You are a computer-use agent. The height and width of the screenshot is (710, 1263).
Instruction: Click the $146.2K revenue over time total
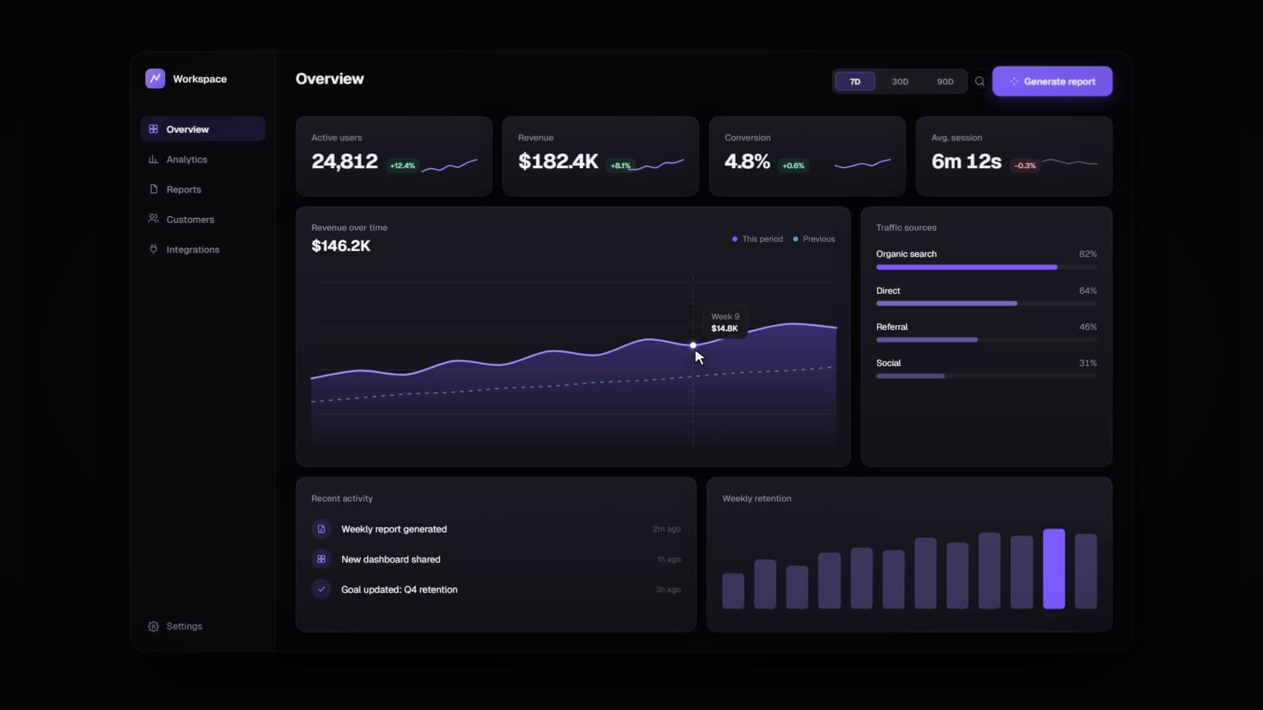341,246
